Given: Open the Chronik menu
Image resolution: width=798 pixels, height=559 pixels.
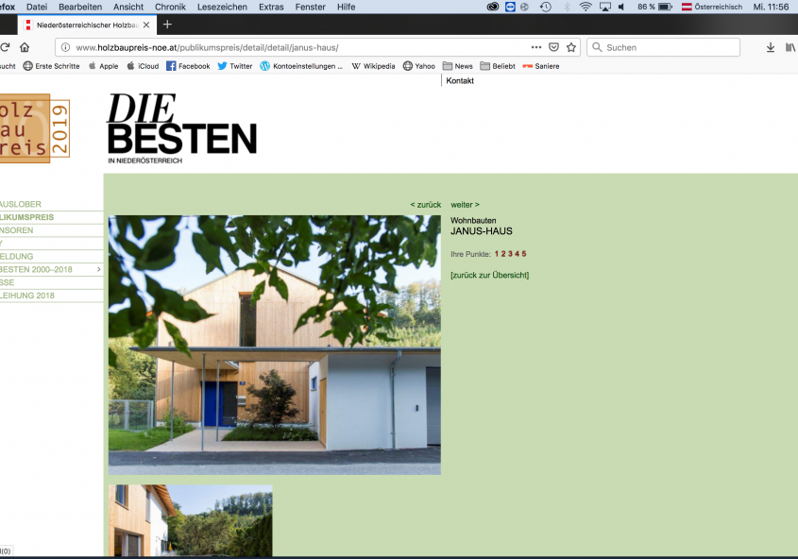Looking at the screenshot, I should pyautogui.click(x=170, y=7).
